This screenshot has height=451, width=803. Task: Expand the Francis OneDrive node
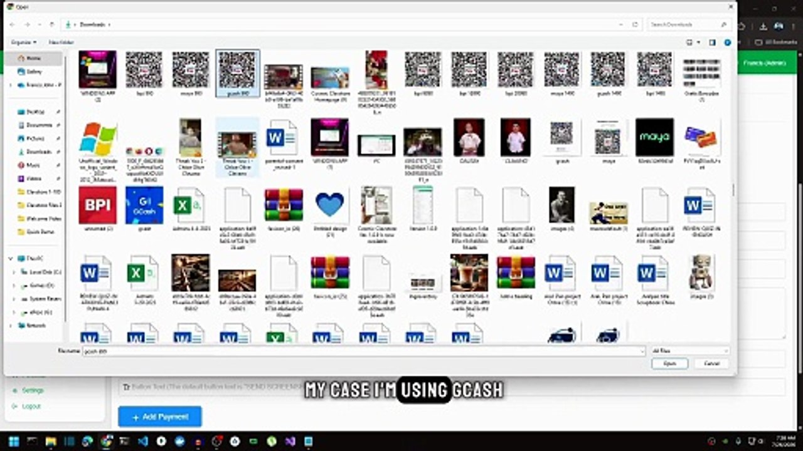(x=11, y=85)
